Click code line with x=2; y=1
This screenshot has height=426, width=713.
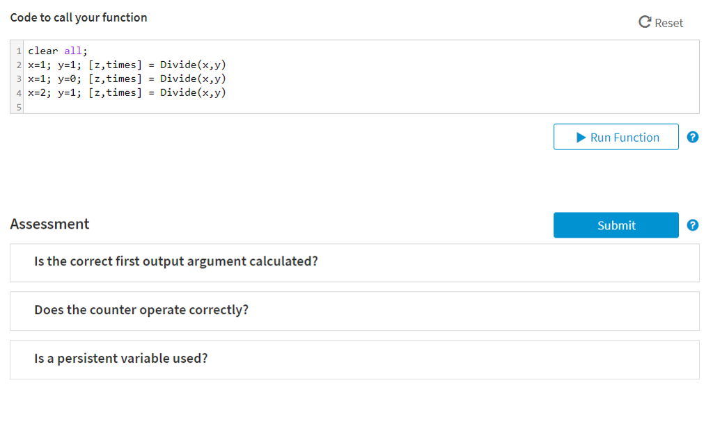pos(127,92)
